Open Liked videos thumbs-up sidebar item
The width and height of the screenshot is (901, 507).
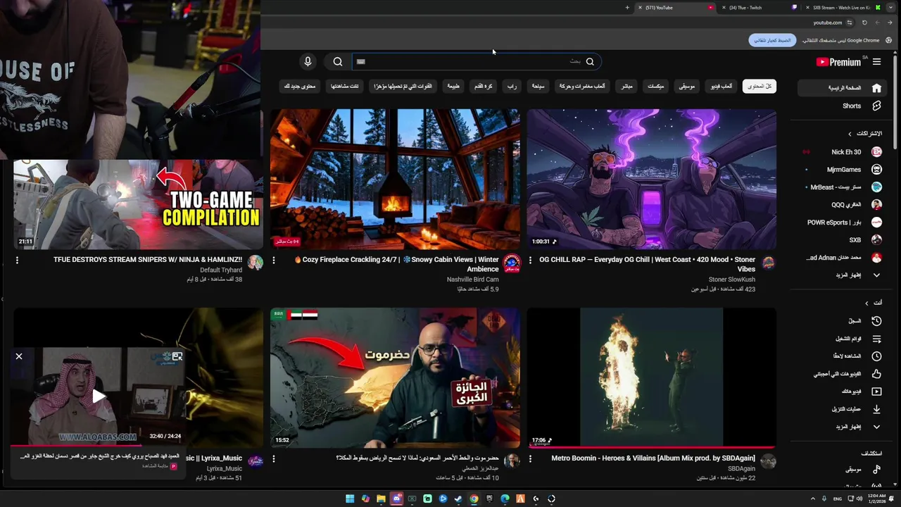tap(842, 374)
